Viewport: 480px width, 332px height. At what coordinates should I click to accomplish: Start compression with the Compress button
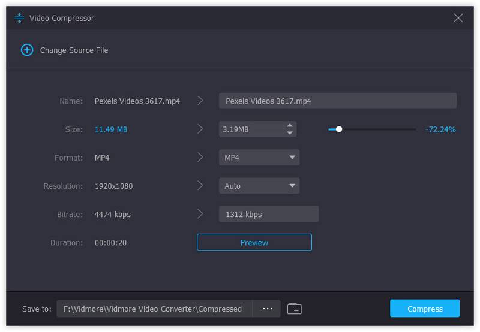(x=425, y=309)
